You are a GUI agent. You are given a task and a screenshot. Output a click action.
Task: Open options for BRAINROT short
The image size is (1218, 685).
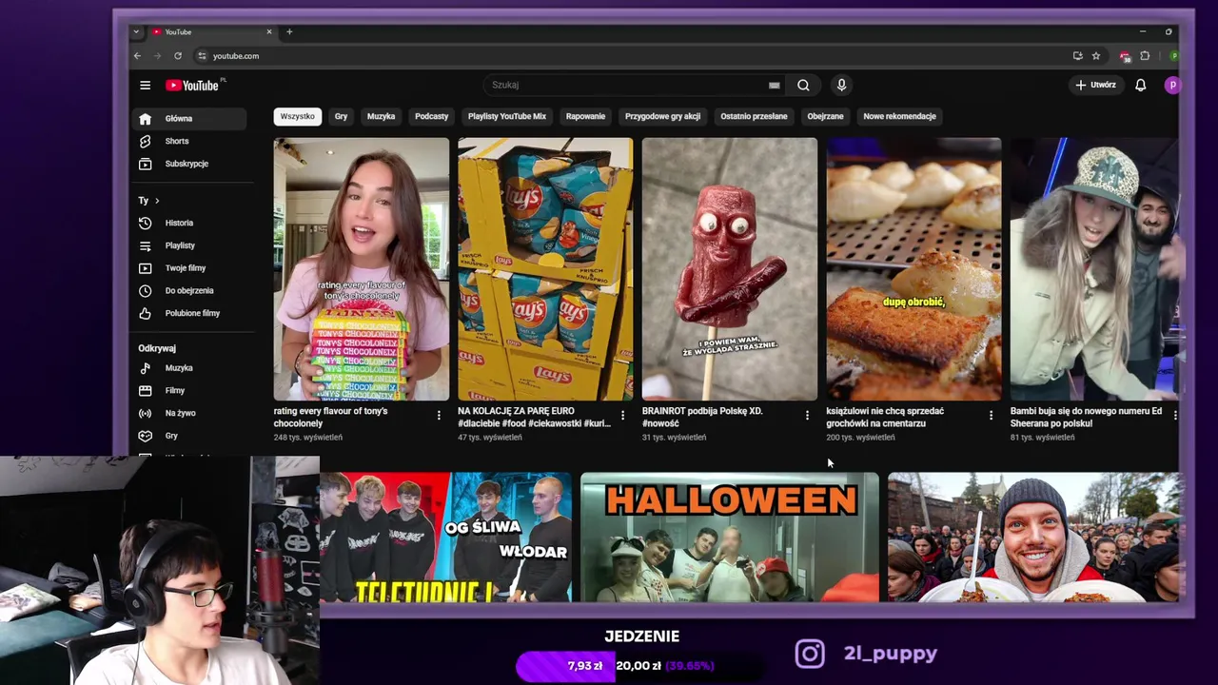(x=807, y=416)
